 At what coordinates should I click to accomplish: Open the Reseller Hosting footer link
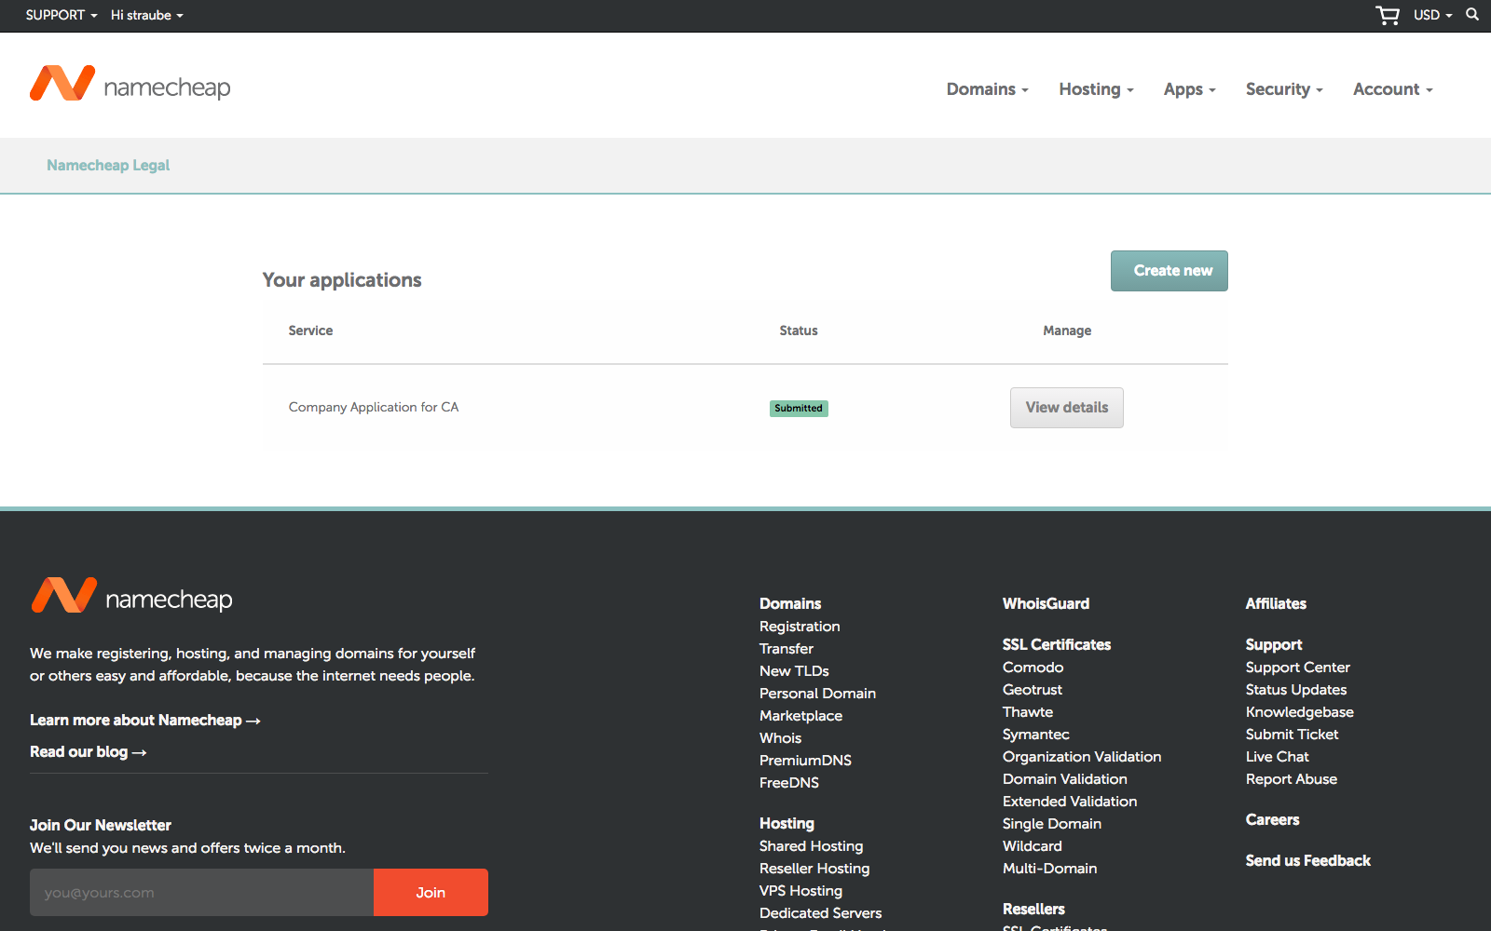pos(814,869)
